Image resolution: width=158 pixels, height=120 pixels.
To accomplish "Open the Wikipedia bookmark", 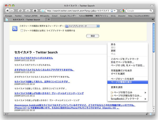I will click(x=45, y=16).
